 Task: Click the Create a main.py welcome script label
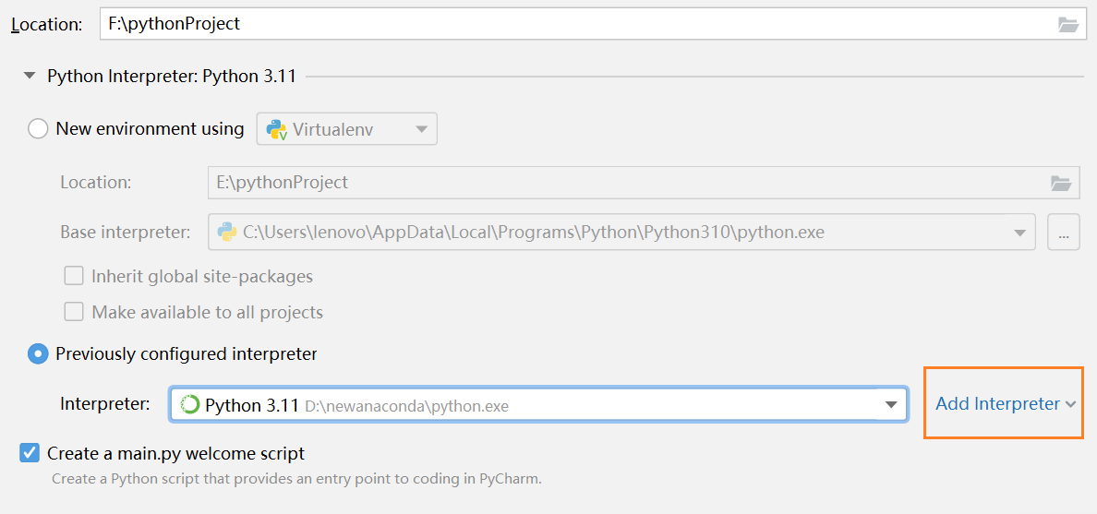[175, 453]
